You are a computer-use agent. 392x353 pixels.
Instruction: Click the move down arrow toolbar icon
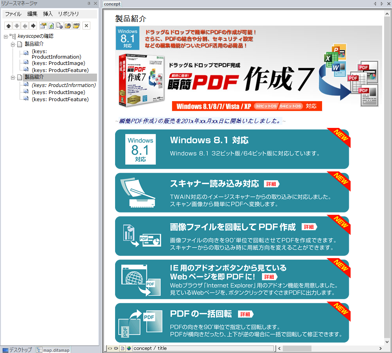click(x=17, y=26)
